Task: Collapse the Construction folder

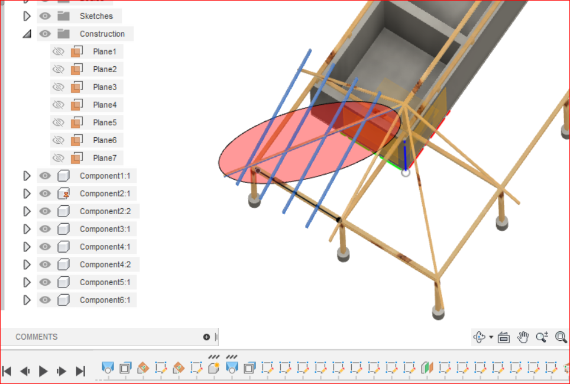Action: [x=27, y=34]
